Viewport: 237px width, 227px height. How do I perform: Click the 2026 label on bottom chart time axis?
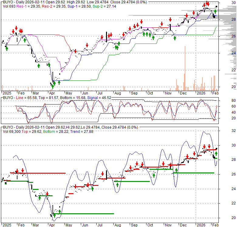[x=201, y=225]
